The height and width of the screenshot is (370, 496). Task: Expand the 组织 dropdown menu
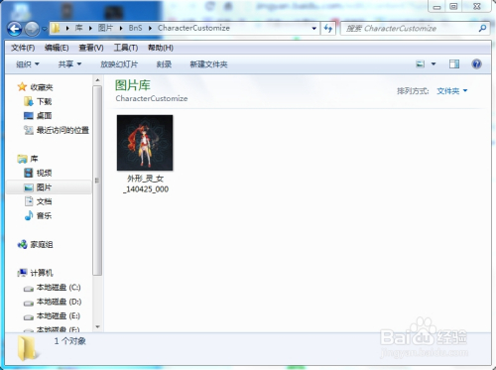[28, 64]
